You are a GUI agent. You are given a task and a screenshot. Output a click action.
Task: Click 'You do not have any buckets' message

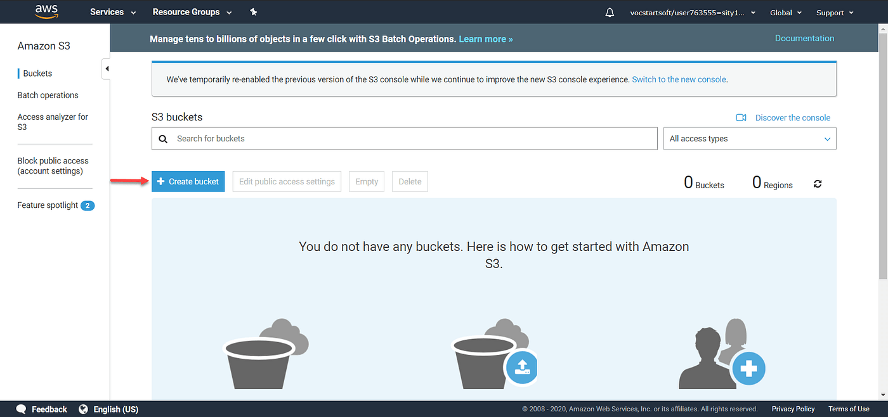[493, 255]
